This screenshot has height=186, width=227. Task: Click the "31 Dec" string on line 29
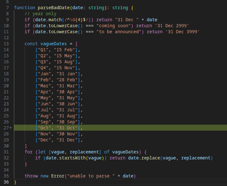[x=67, y=140]
